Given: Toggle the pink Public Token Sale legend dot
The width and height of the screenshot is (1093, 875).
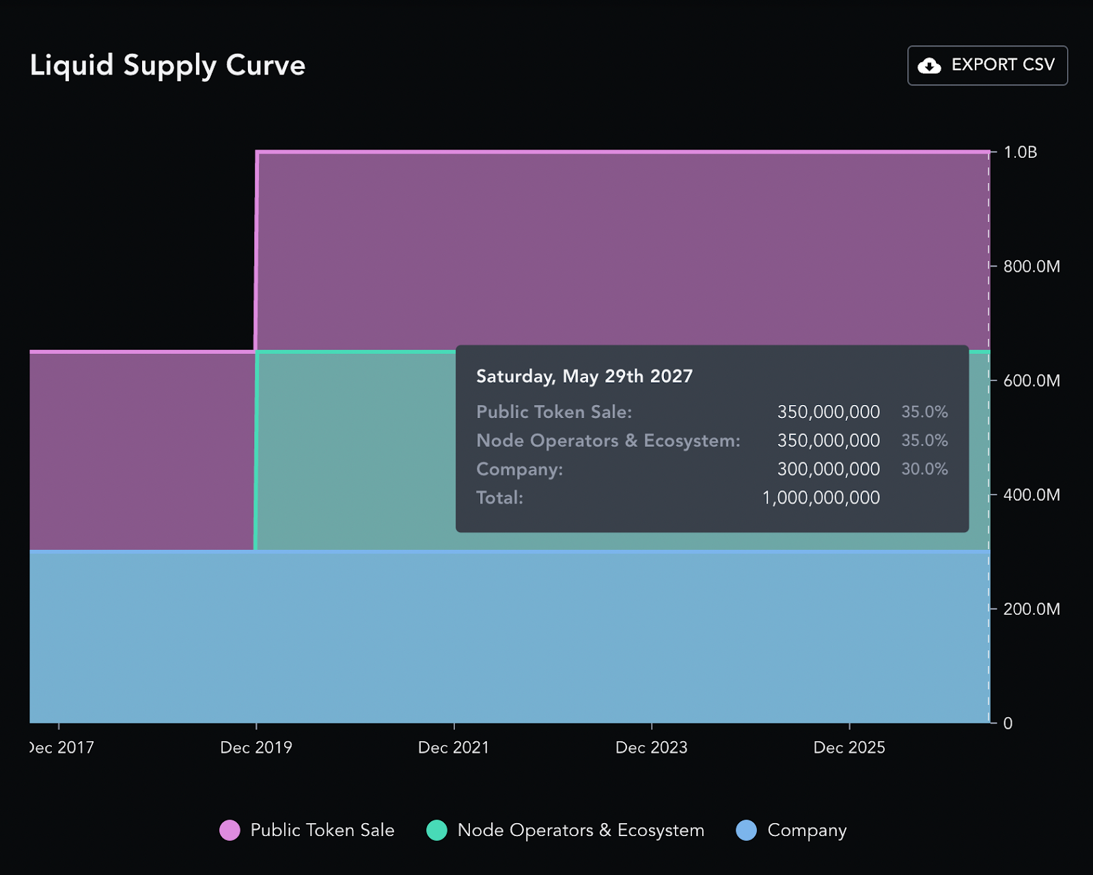Looking at the screenshot, I should [x=230, y=831].
